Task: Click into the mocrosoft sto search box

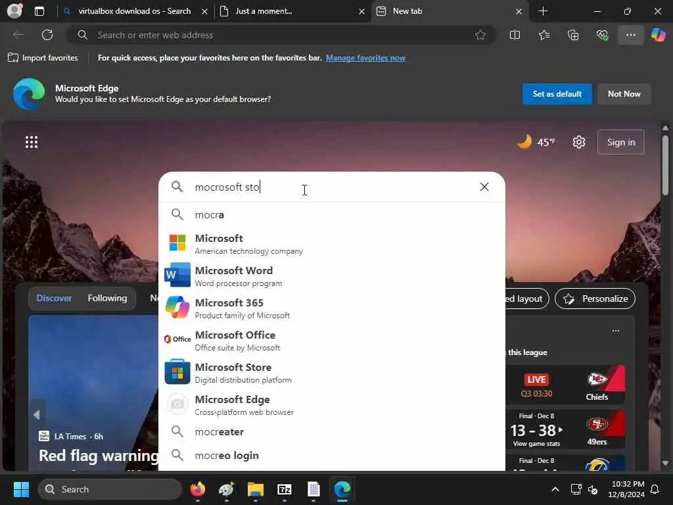Action: click(x=331, y=187)
